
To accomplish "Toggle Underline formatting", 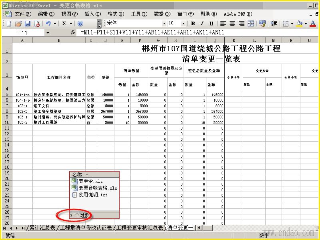I will (211, 24).
